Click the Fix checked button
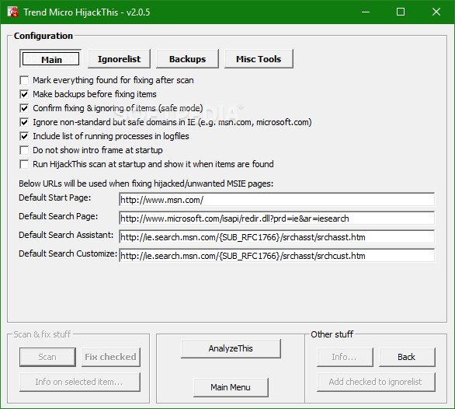The height and width of the screenshot is (409, 455). (110, 357)
